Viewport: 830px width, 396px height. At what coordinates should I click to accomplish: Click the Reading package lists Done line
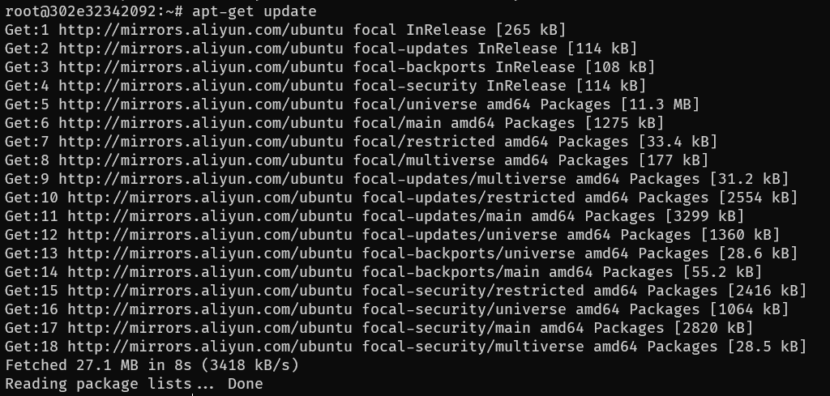tap(134, 384)
